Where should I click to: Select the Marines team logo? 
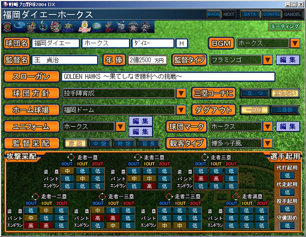121,27
